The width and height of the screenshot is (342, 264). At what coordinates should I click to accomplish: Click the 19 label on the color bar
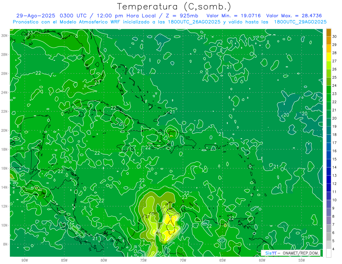tap(335, 126)
